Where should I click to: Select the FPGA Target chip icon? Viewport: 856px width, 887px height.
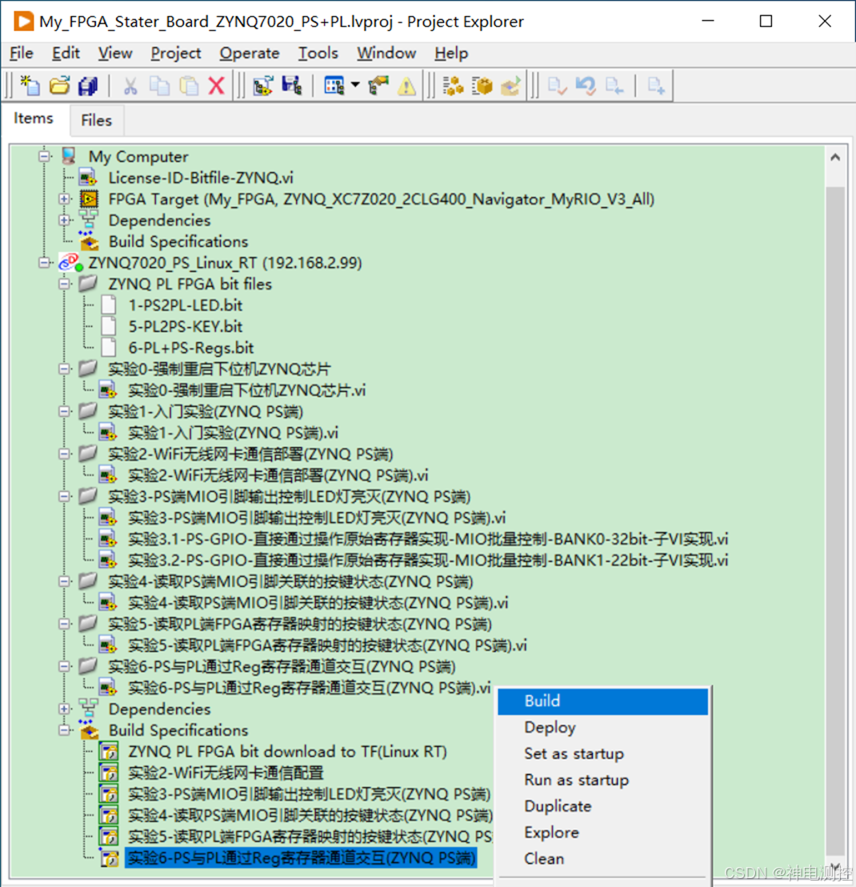pyautogui.click(x=89, y=199)
